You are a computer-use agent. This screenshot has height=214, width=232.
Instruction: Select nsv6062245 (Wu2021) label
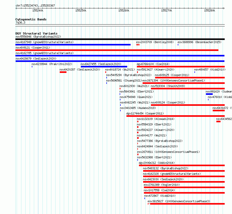point(135,102)
